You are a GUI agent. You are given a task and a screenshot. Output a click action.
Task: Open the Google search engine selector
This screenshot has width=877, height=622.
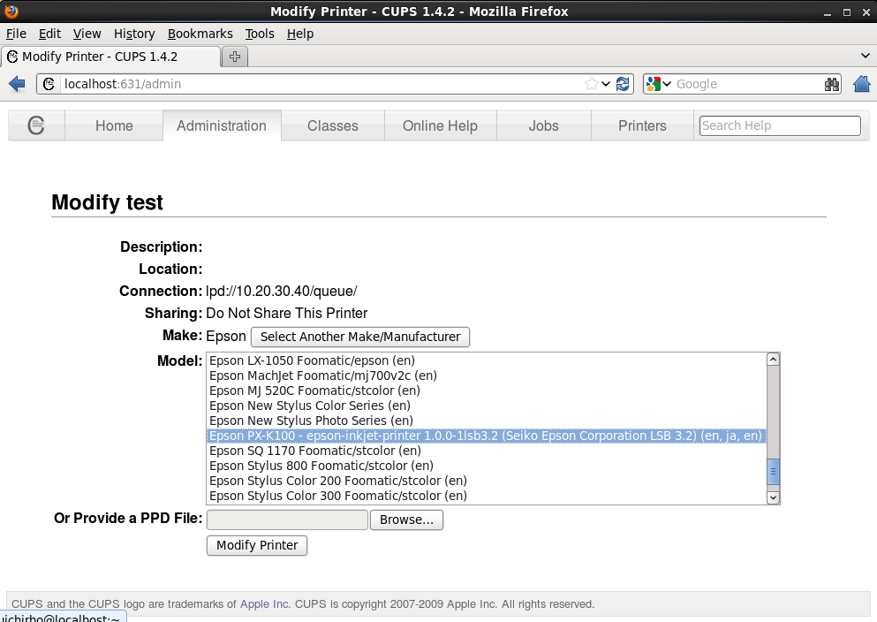[658, 84]
